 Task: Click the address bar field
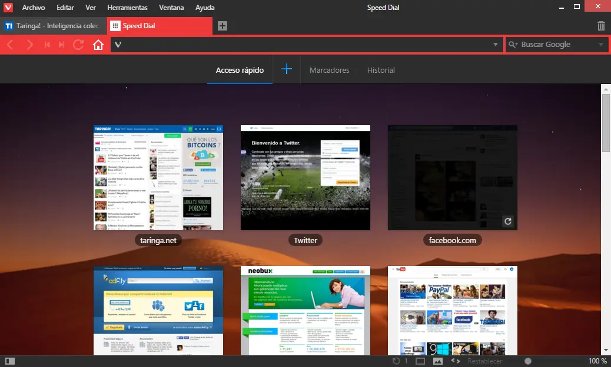coord(307,45)
